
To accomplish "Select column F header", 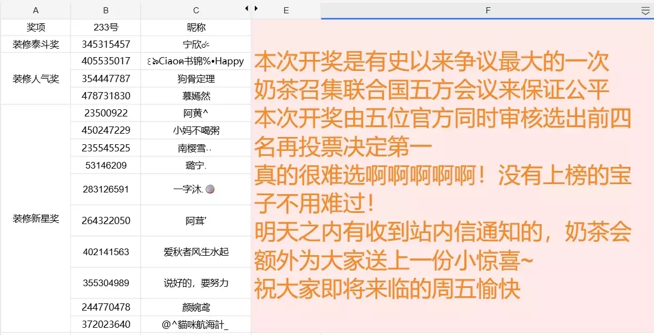I will [487, 11].
